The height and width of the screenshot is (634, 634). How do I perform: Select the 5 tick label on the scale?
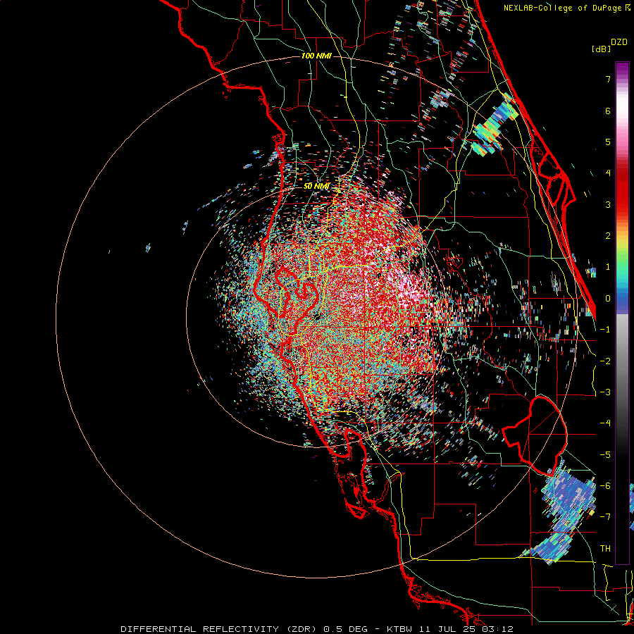click(608, 142)
